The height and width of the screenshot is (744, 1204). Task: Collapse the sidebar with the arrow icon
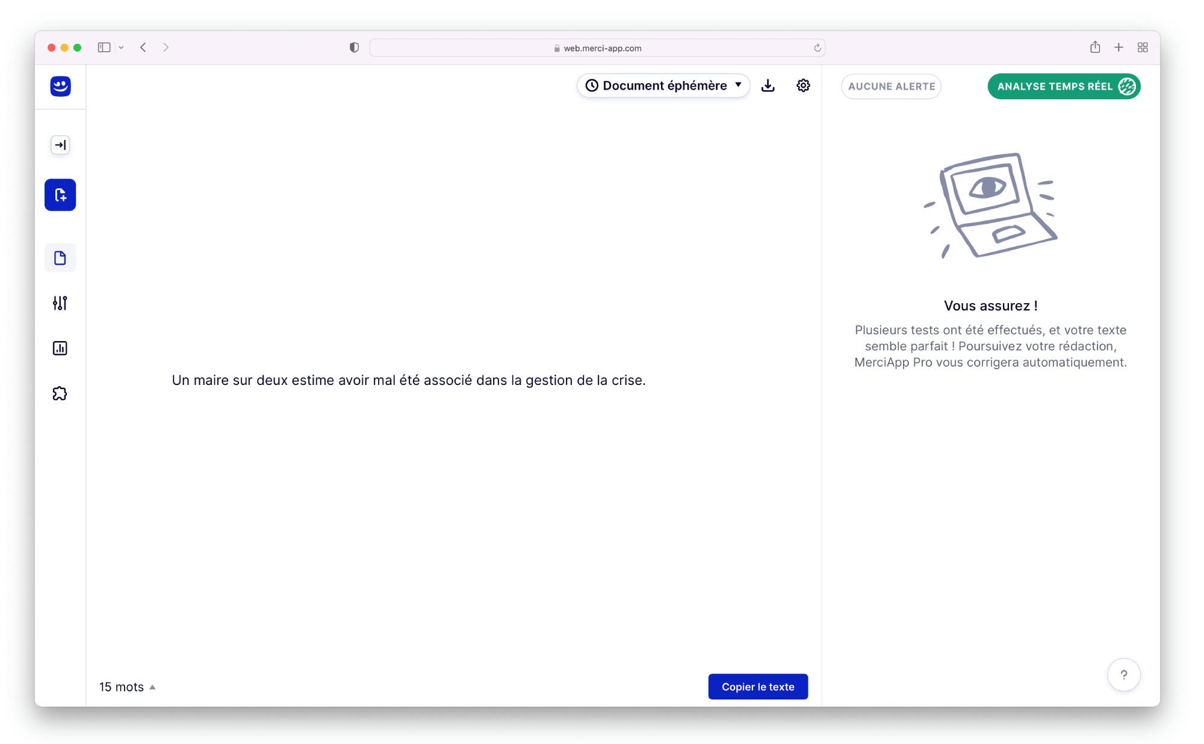click(x=60, y=144)
